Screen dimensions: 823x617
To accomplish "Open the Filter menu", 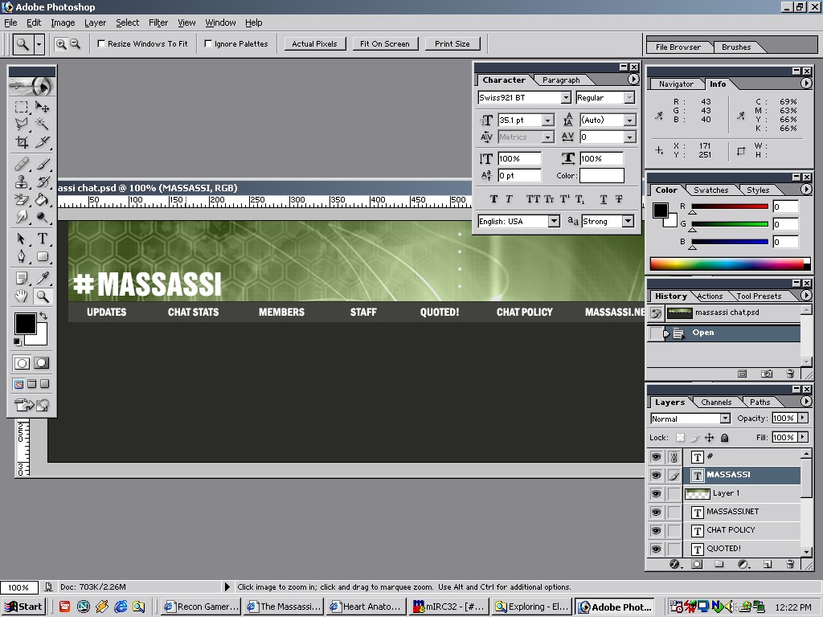I will (x=158, y=22).
